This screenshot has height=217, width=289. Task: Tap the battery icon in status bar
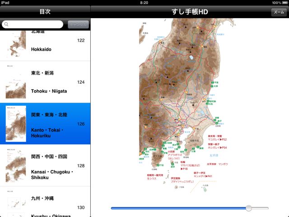click(285, 3)
